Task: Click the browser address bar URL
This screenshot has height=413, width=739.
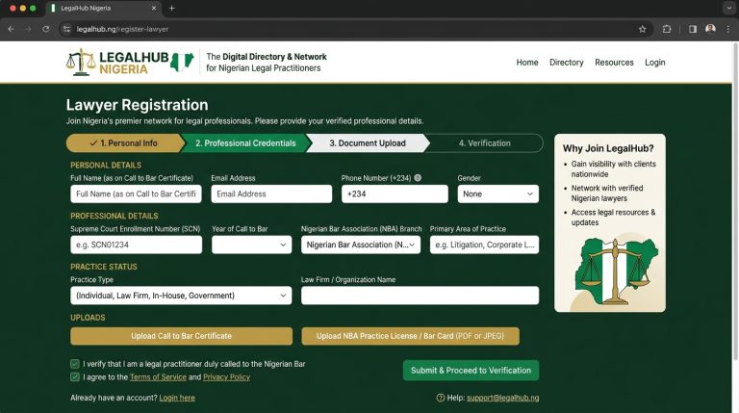Action: 122,29
